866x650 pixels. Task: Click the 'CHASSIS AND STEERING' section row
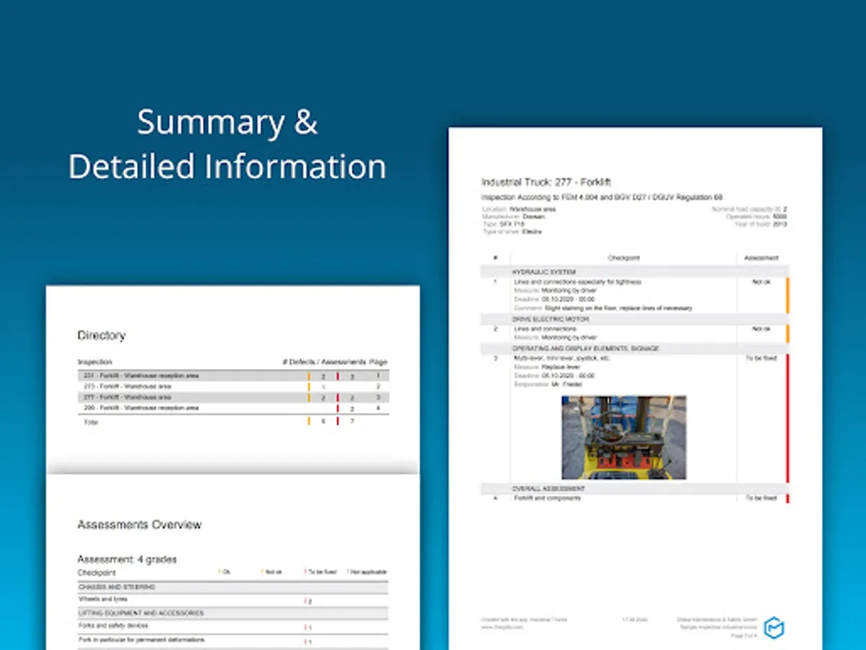[x=232, y=587]
